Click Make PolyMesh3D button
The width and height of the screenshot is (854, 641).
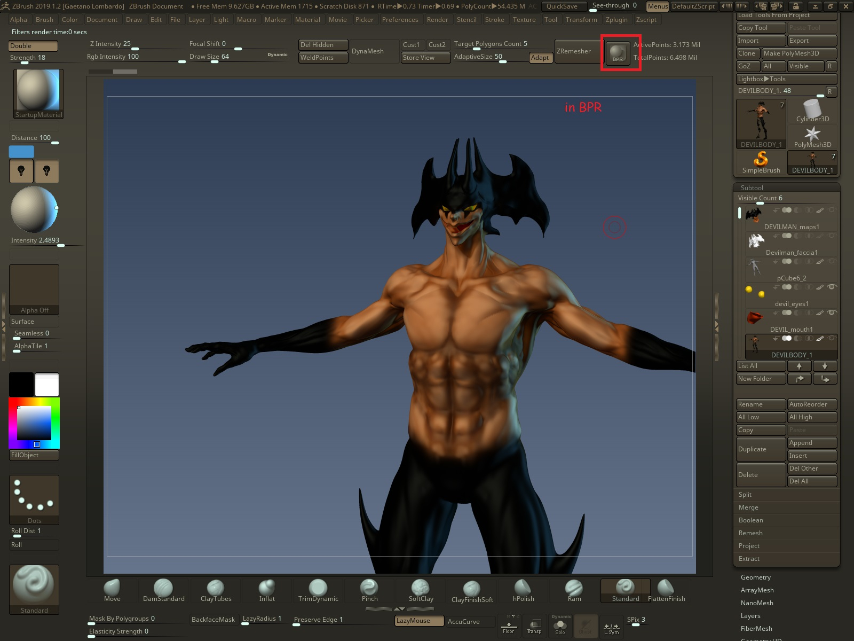pos(799,53)
